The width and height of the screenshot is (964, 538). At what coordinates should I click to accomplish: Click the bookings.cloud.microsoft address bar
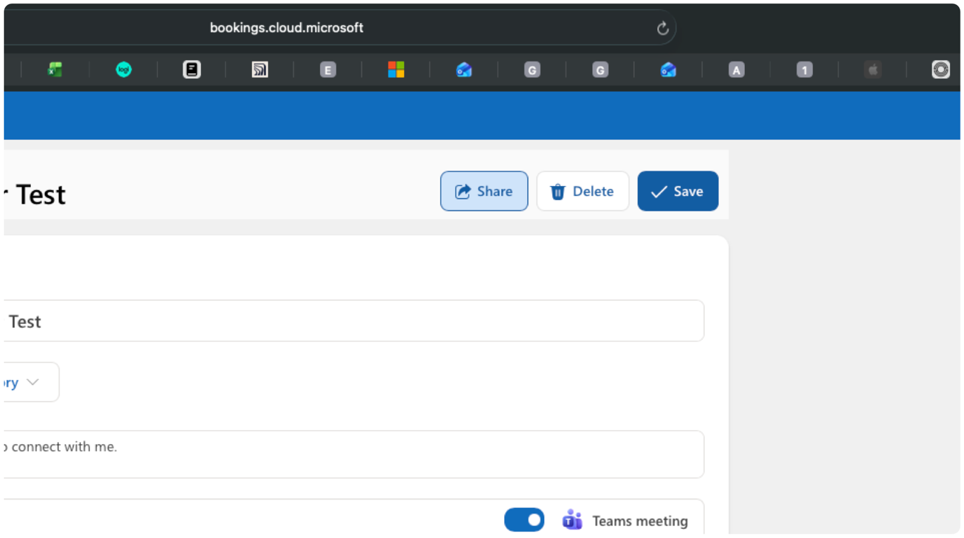287,28
